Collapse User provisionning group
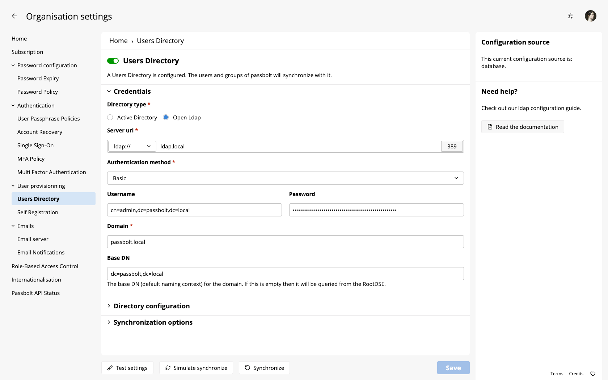Viewport: 608px width, 380px height. [x=38, y=186]
